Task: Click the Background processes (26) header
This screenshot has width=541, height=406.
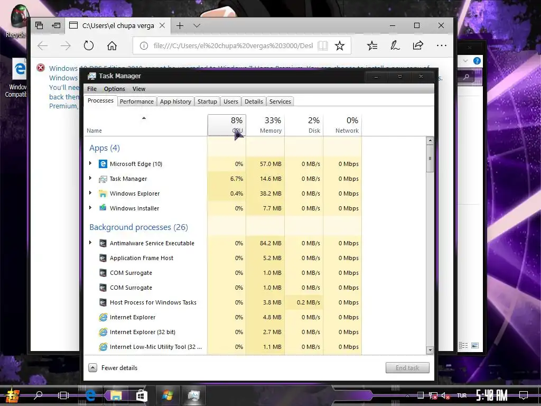Action: click(139, 227)
